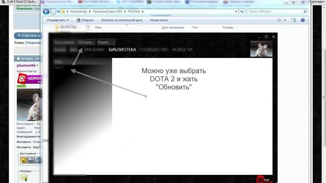Maximize the Explorer window
Viewport: 326px width, 183px height.
pos(293,2)
